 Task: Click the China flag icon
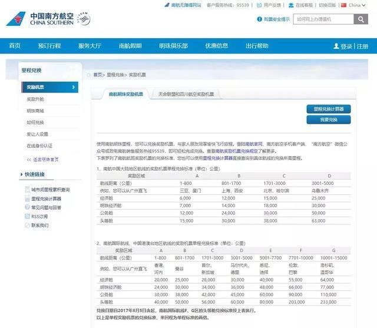point(343,5)
